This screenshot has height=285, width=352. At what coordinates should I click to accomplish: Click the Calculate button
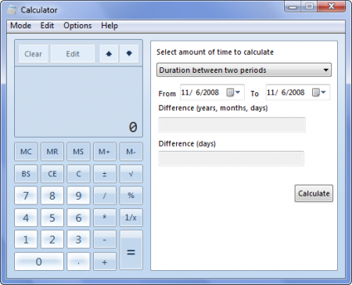(x=314, y=193)
